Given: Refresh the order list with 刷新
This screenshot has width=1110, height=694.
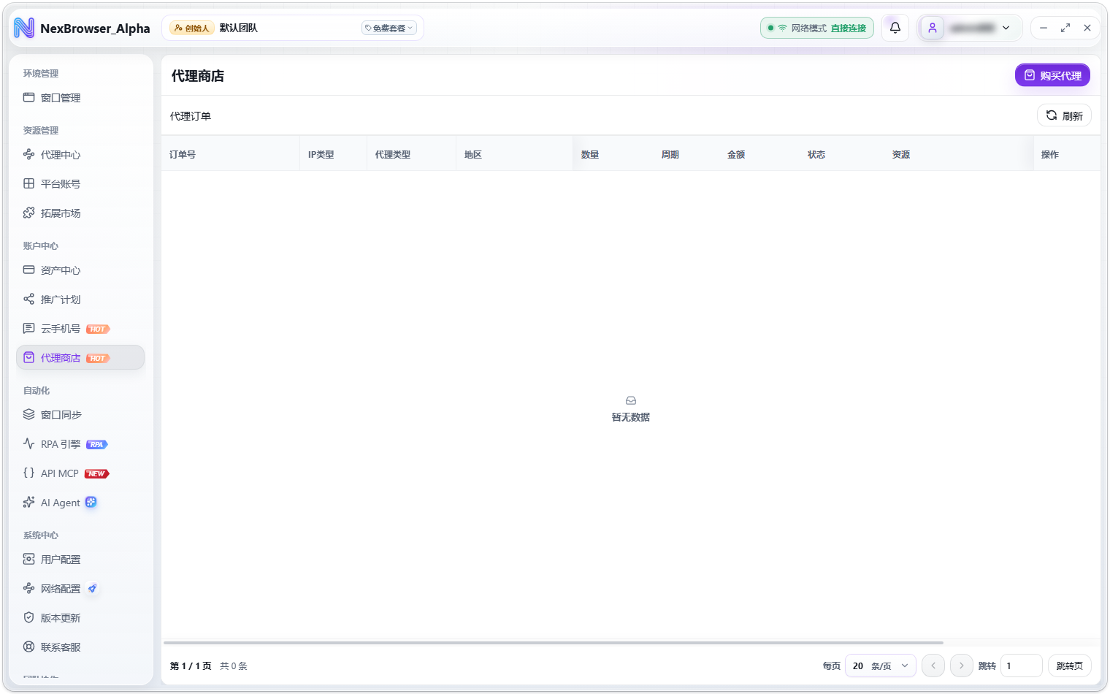Looking at the screenshot, I should pos(1064,115).
